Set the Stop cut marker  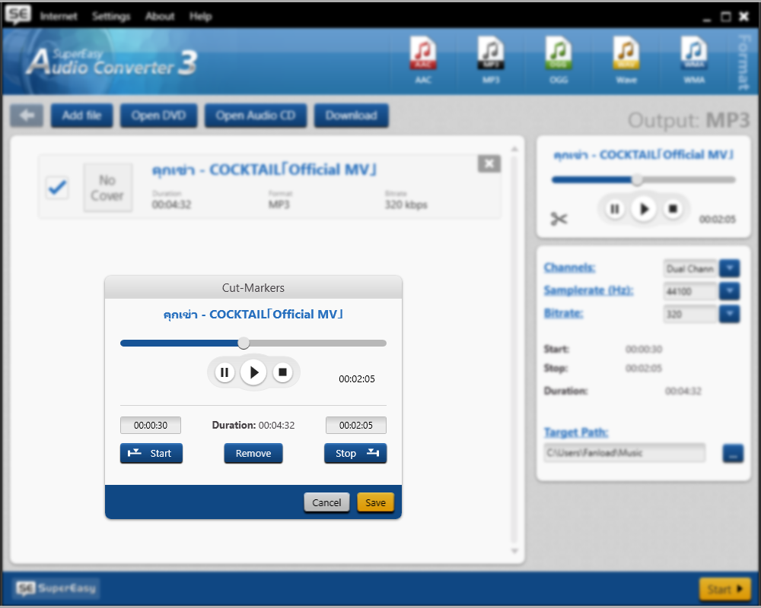(355, 453)
